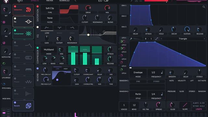The height and width of the screenshot is (117, 208).
Task: Click the LFO paint brush icon
Action: tap(131, 39)
